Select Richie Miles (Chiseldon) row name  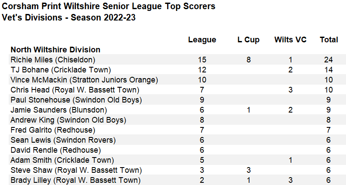[x=53, y=60]
